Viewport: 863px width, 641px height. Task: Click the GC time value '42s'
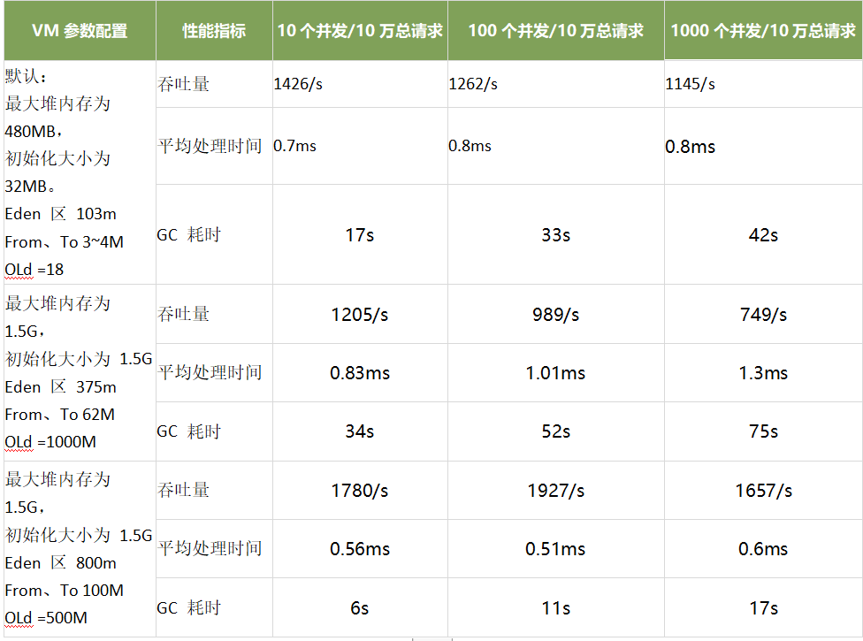(763, 235)
